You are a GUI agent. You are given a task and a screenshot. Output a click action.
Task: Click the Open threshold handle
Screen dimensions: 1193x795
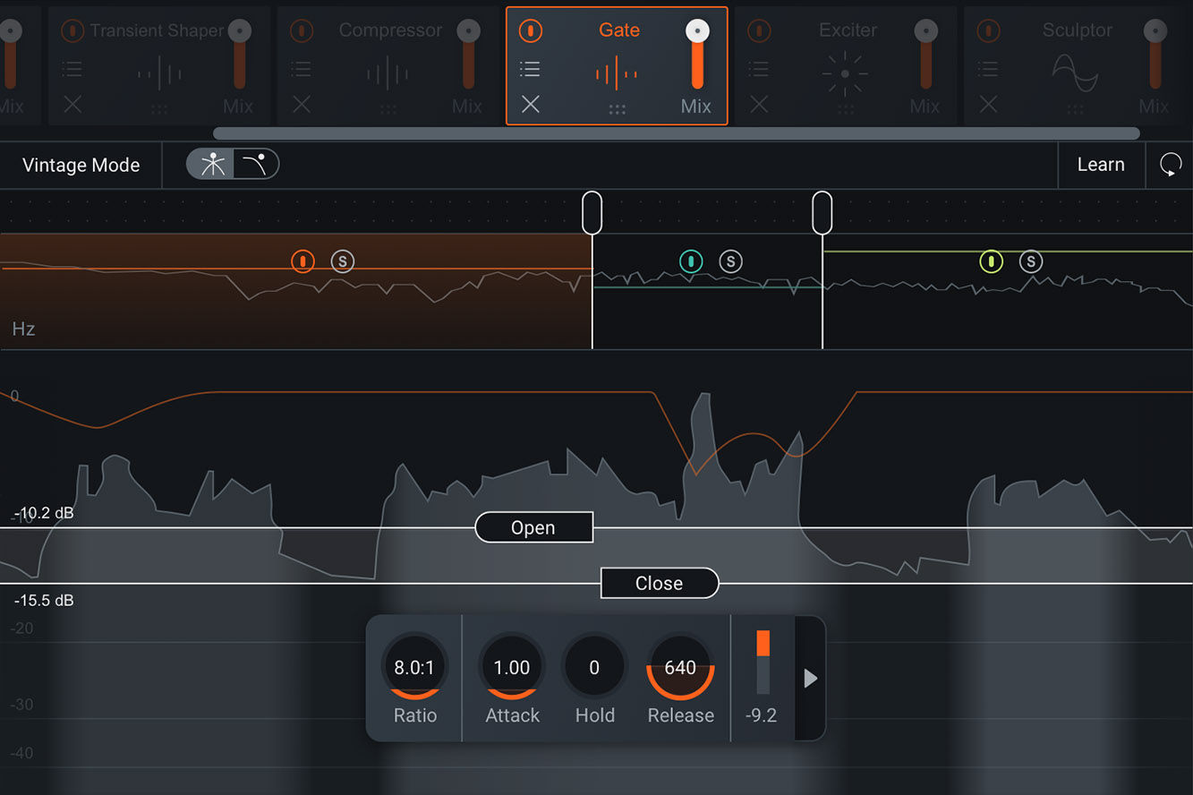tap(533, 527)
